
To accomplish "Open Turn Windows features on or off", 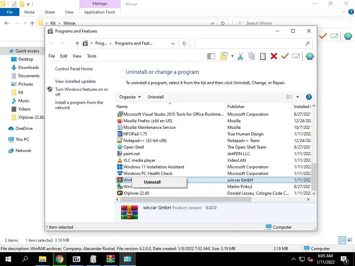I will tap(81, 92).
